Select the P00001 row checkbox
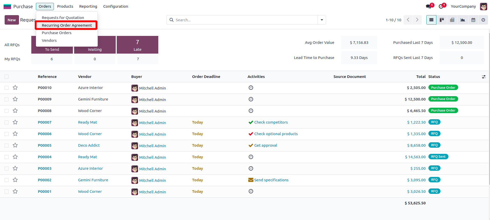The height and width of the screenshot is (220, 490). pyautogui.click(x=7, y=192)
